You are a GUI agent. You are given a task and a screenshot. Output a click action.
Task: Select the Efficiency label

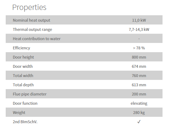(21, 48)
